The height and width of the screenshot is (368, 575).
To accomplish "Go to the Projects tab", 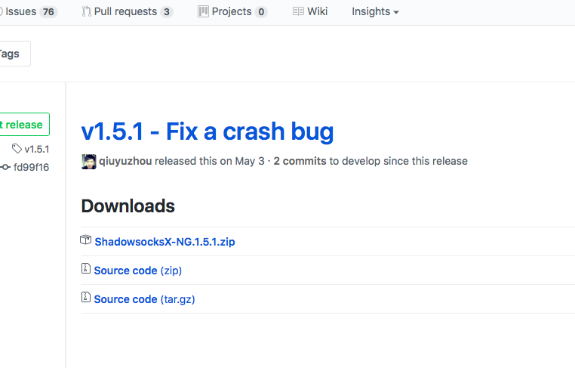I will [232, 12].
